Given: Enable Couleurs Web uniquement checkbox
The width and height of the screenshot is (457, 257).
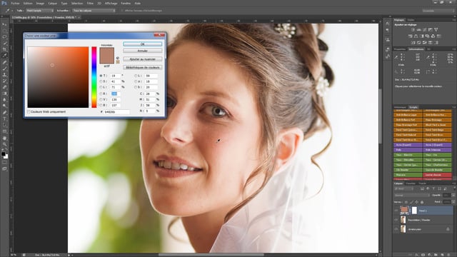Looking at the screenshot, I should point(29,112).
